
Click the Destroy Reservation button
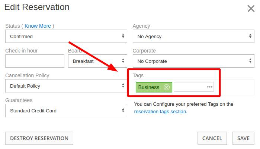pos(39,138)
